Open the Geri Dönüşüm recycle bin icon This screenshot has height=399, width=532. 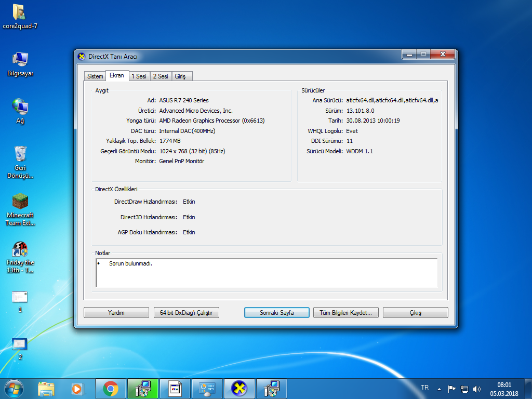(20, 162)
